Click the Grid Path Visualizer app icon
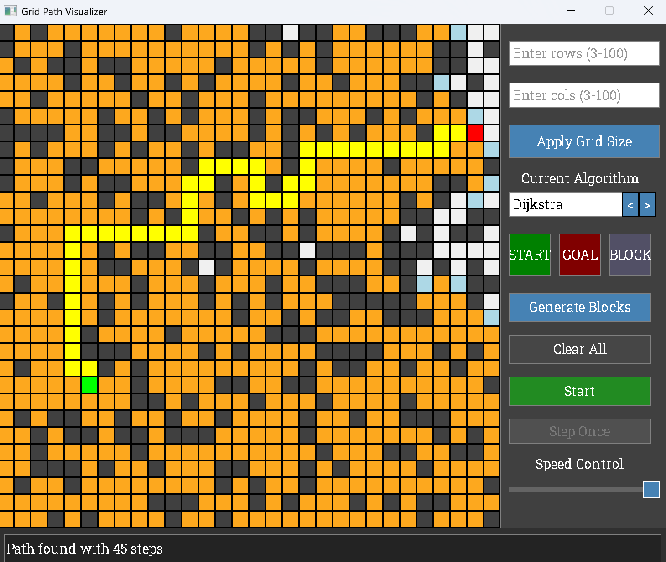Viewport: 666px width, 562px height. pyautogui.click(x=10, y=11)
